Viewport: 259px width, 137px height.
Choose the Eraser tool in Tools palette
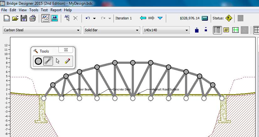coord(67,61)
